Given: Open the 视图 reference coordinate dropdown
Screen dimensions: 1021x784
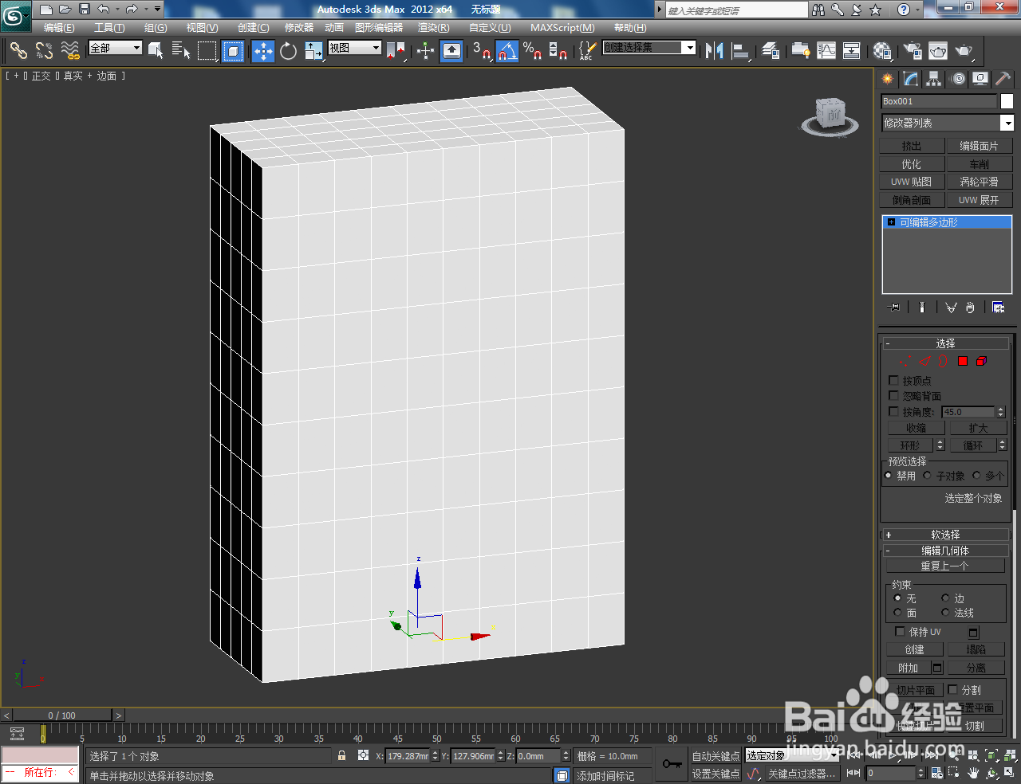Looking at the screenshot, I should pyautogui.click(x=355, y=48).
